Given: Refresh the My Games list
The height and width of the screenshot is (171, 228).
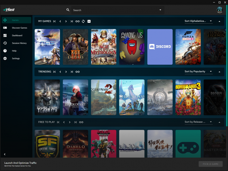Looking at the screenshot, I should [x=83, y=21].
